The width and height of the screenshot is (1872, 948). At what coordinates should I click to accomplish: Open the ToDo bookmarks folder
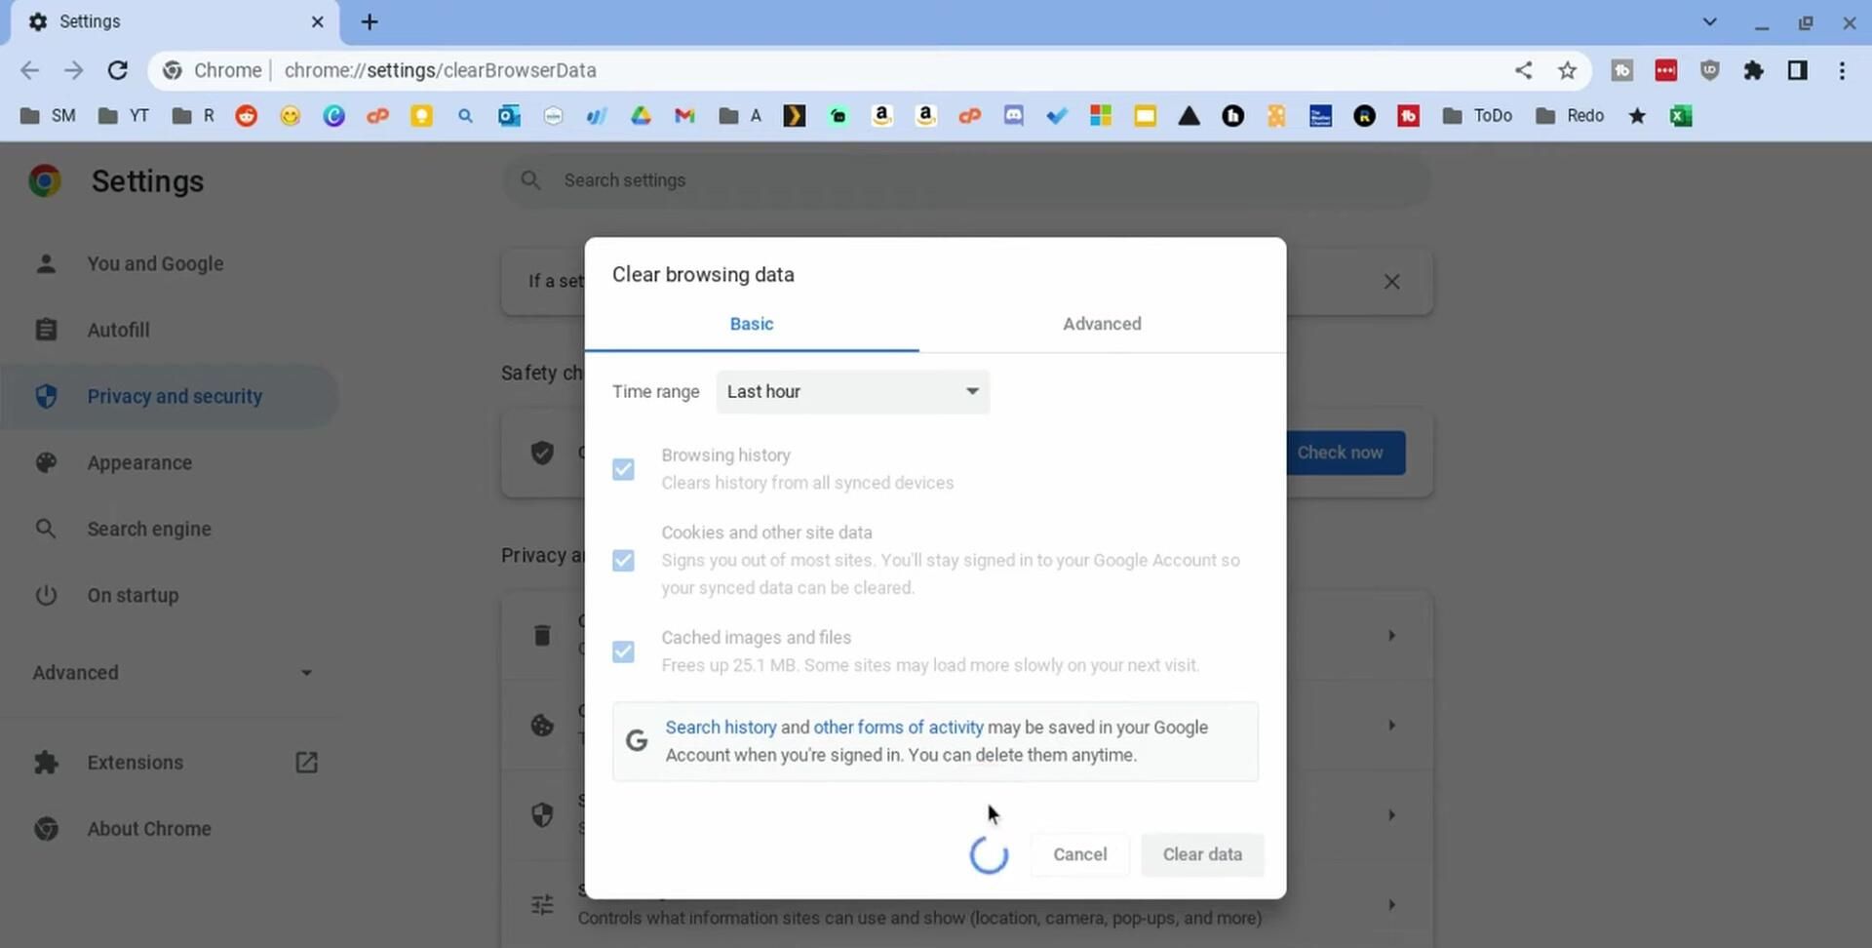[1477, 116]
